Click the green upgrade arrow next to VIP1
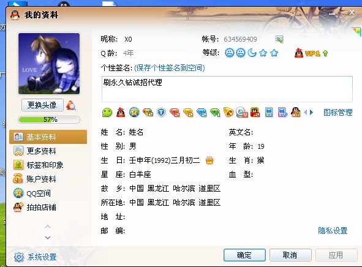 [325, 53]
